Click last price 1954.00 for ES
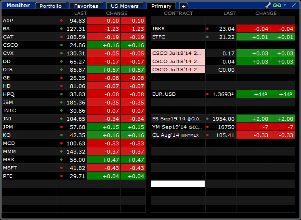301x220 pixels. coord(223,119)
